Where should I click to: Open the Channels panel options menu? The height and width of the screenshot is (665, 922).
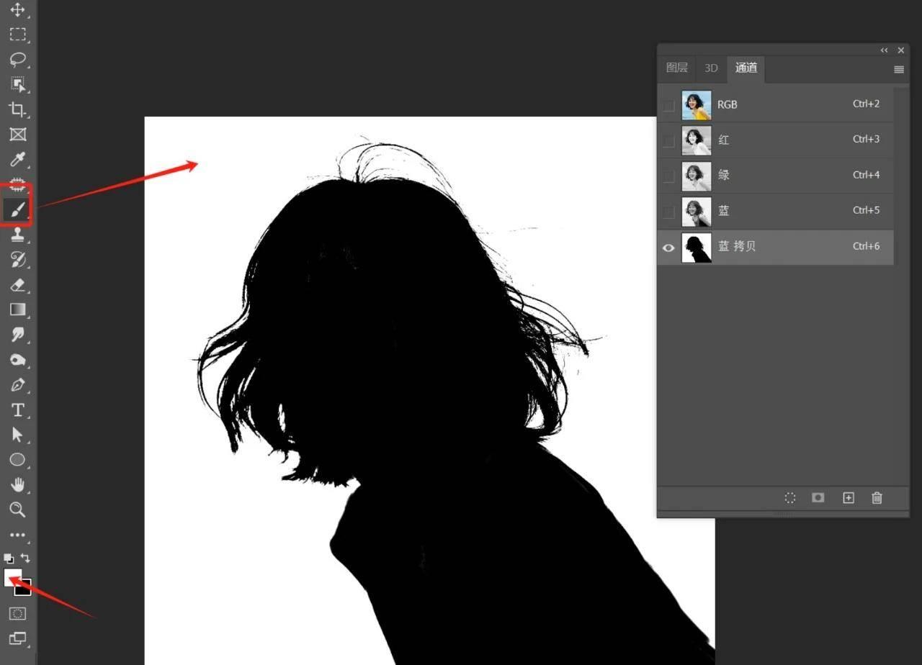tap(898, 70)
